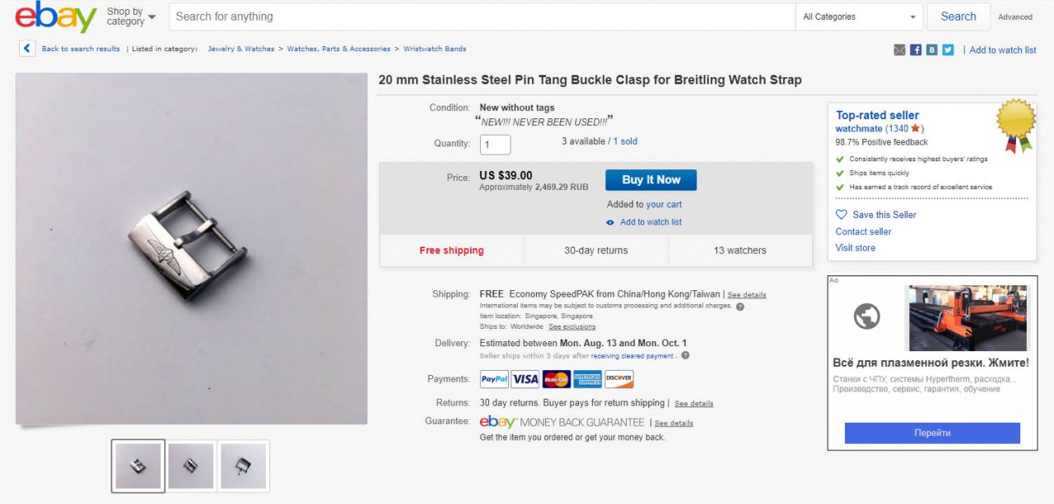The width and height of the screenshot is (1054, 504).
Task: Click the back arrow icon
Action: click(27, 49)
